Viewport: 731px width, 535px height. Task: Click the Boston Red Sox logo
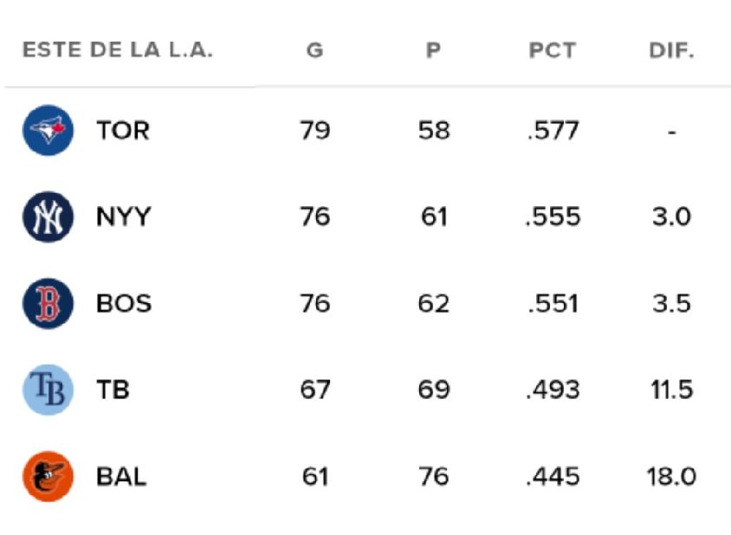[x=48, y=303]
